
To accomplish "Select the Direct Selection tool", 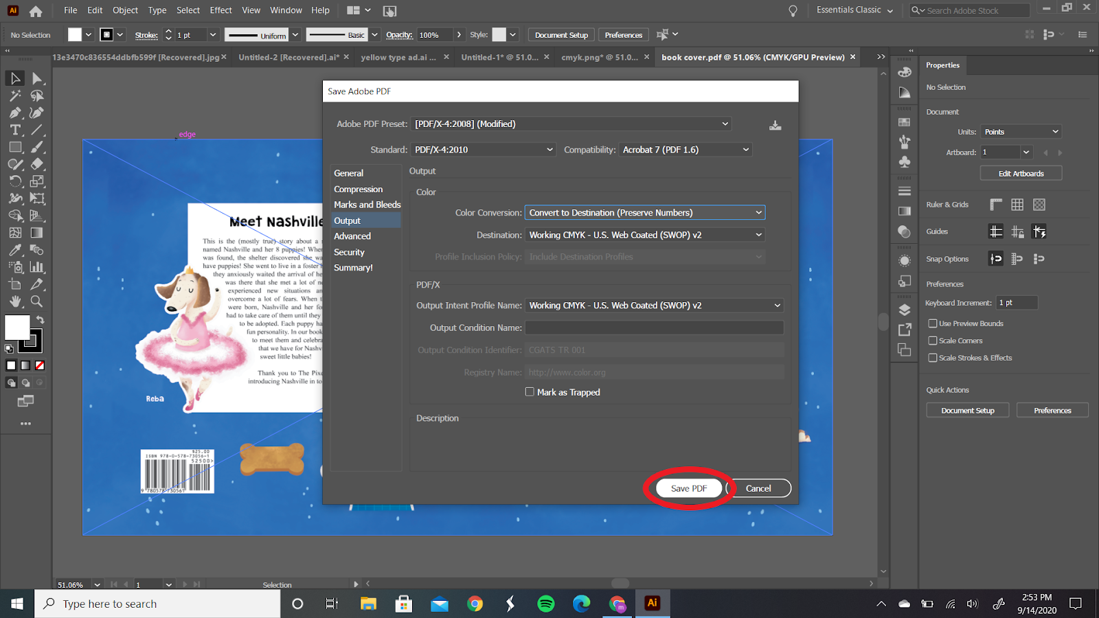I will tap(37, 78).
